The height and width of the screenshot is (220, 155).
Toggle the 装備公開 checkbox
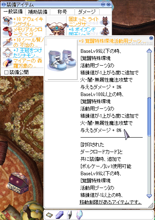coord(6,72)
